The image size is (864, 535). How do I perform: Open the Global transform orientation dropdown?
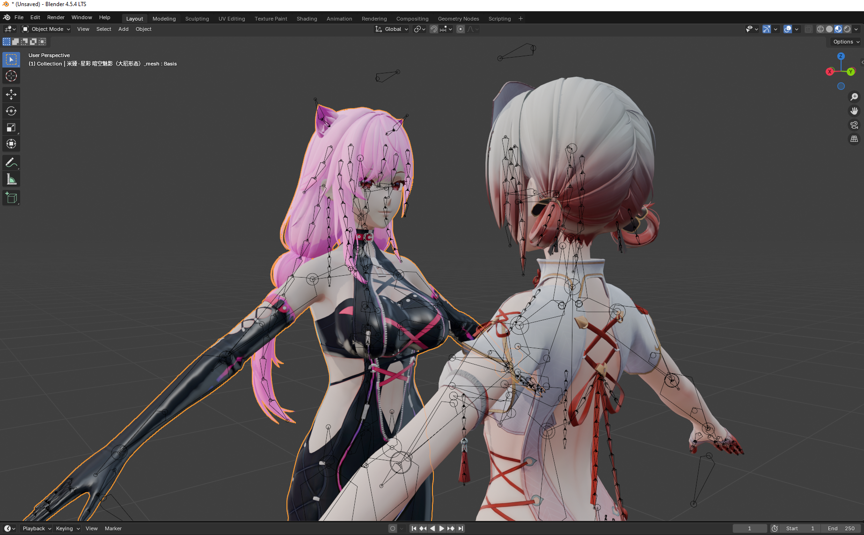[x=392, y=29]
